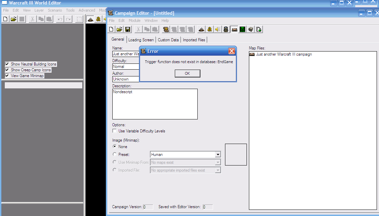Toggle the View Game Minimap checkbox
The width and height of the screenshot is (379, 216).
pyautogui.click(x=7, y=76)
